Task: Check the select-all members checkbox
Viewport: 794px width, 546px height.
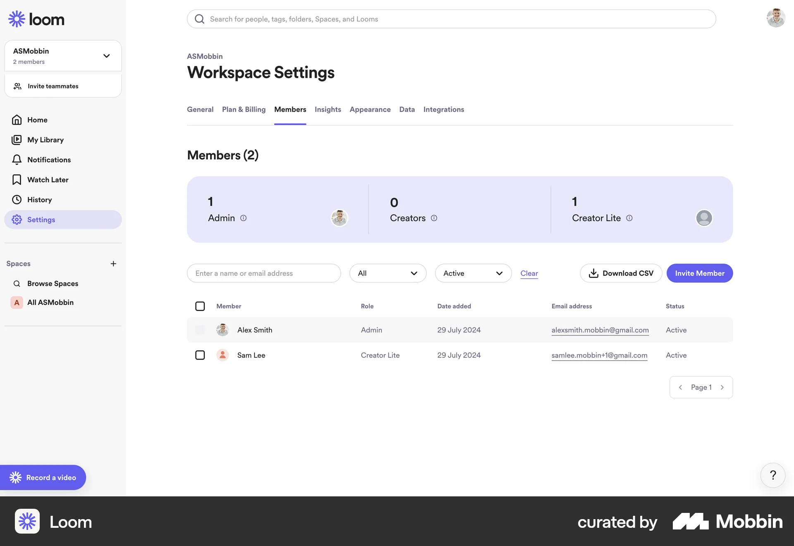Action: (200, 306)
